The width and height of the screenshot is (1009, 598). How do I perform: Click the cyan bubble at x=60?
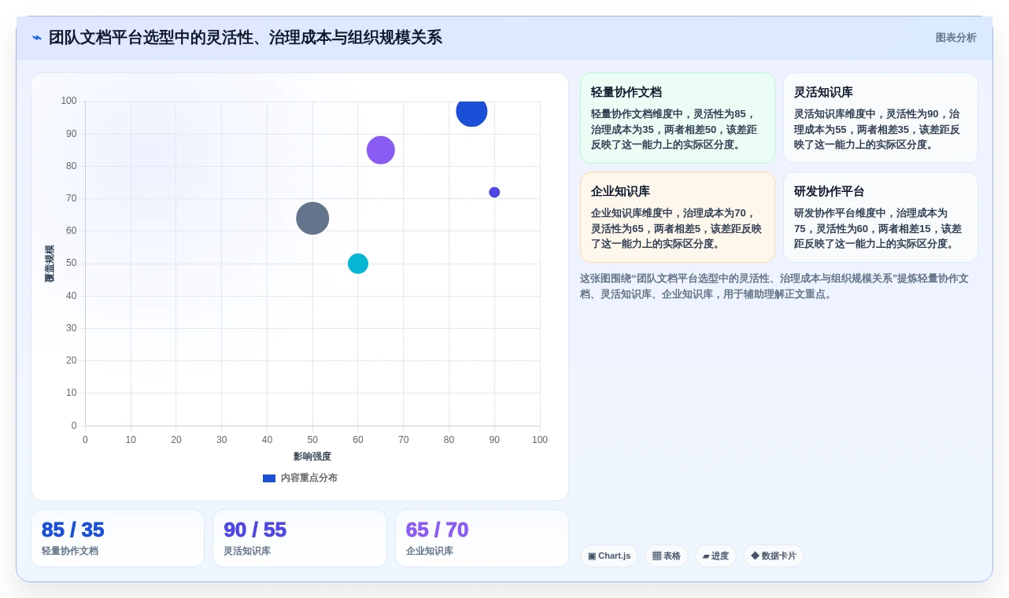tap(358, 264)
